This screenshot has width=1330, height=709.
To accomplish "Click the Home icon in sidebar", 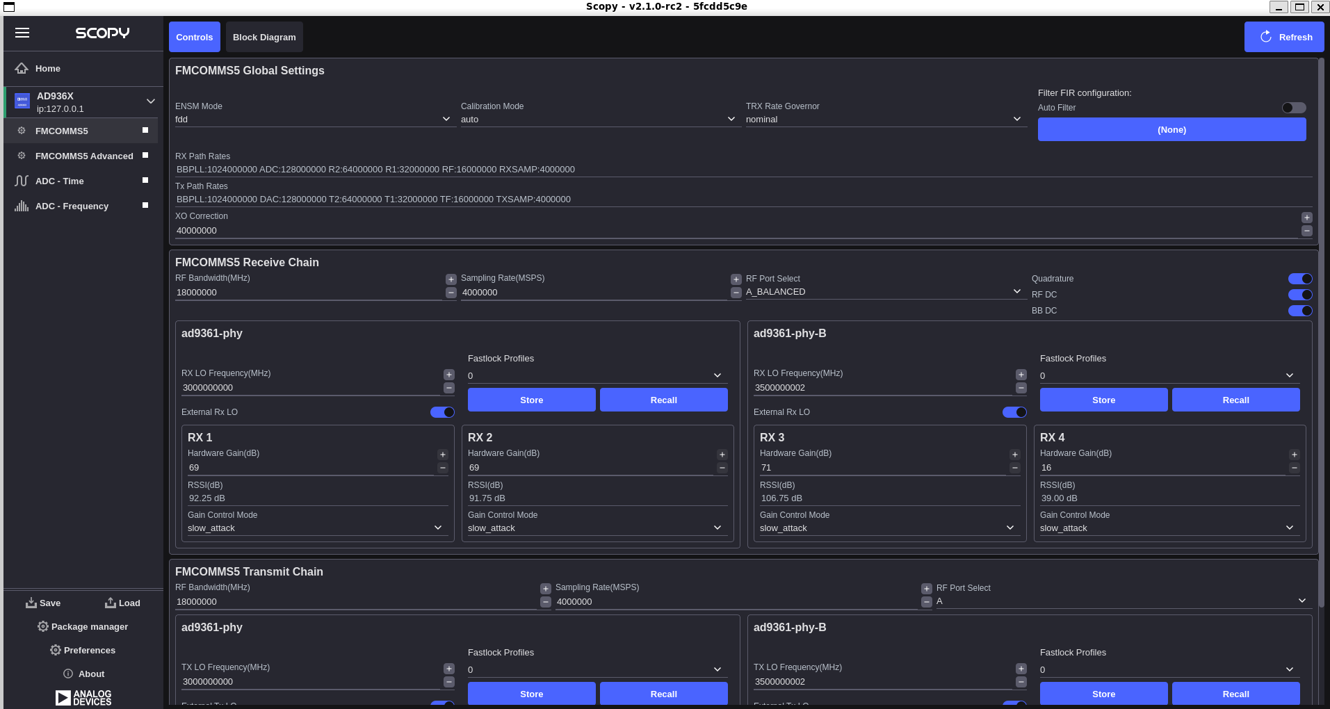I will (x=22, y=68).
